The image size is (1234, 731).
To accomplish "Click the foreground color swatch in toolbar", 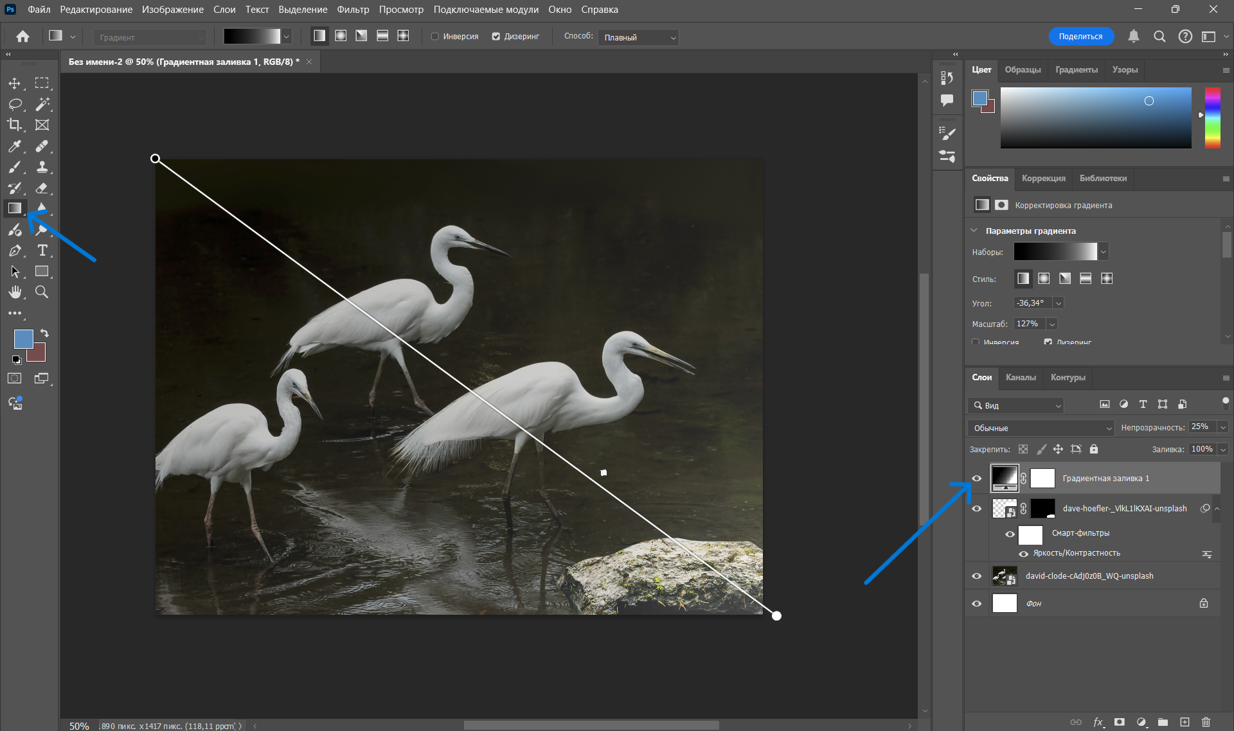I will [23, 339].
